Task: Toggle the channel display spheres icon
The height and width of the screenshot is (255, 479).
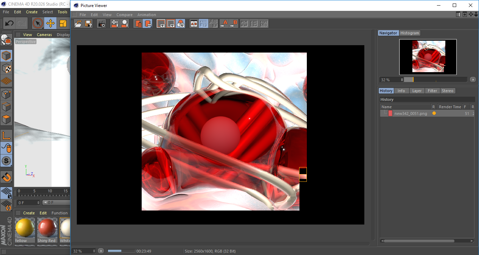Action: [x=181, y=24]
